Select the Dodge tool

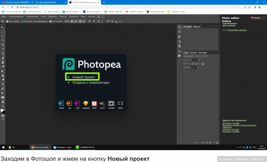tap(3, 80)
